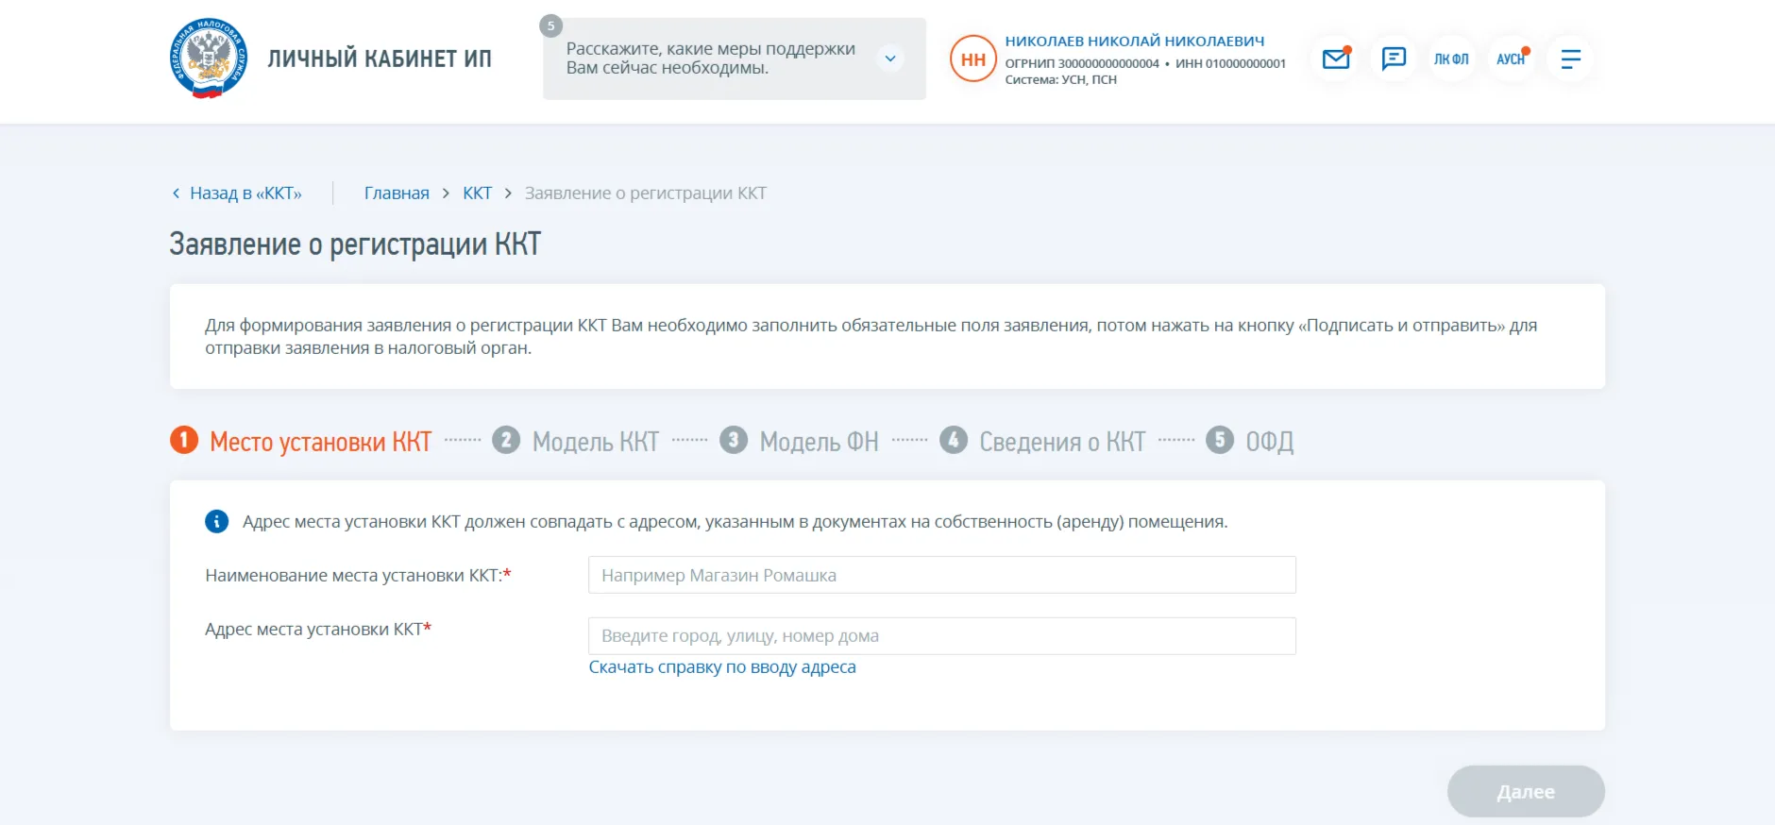The image size is (1775, 825).
Task: Switch to ЛК ФЛ personal account
Action: [x=1451, y=59]
